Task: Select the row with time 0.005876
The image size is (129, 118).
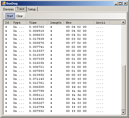Action: click(x=62, y=43)
